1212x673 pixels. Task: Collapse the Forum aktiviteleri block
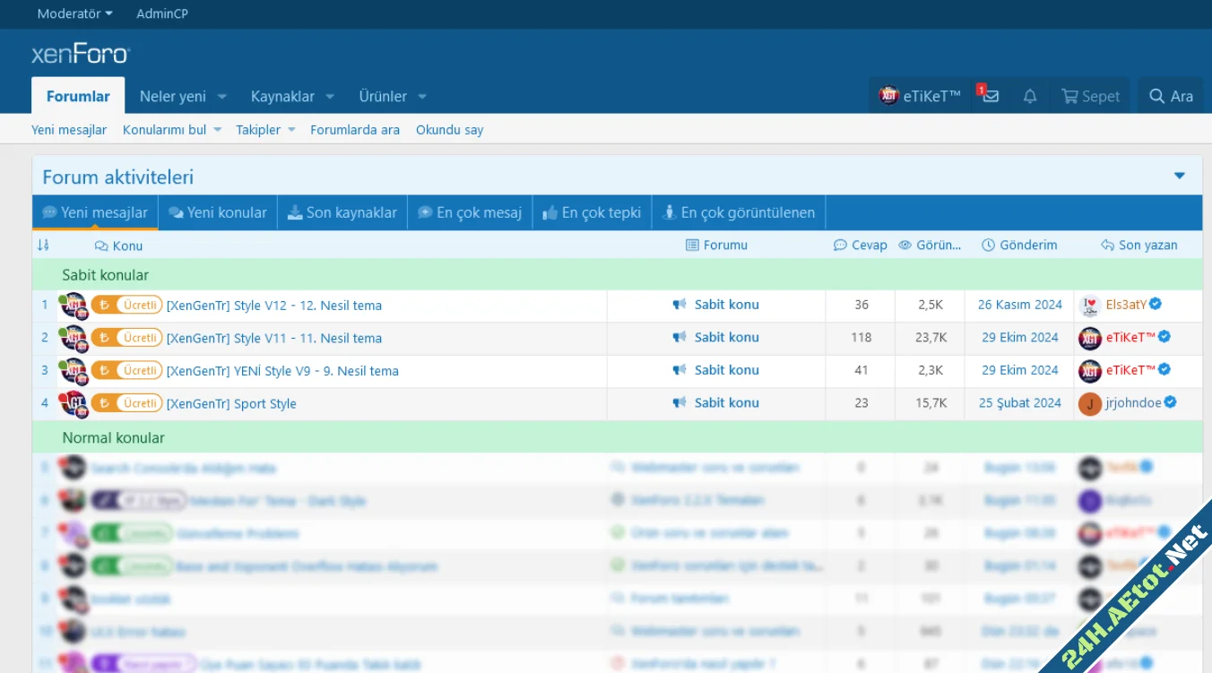point(1180,177)
